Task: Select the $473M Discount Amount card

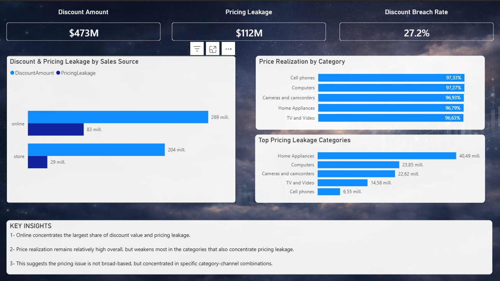Action: (83, 32)
